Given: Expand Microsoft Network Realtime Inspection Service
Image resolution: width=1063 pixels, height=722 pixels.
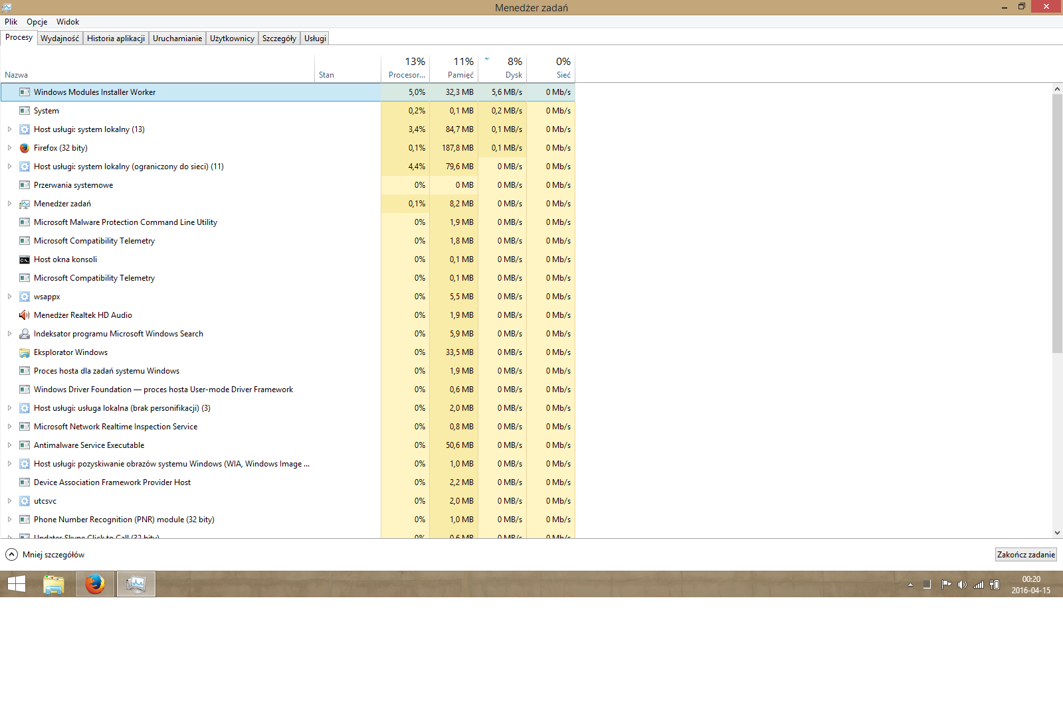Looking at the screenshot, I should click(9, 427).
